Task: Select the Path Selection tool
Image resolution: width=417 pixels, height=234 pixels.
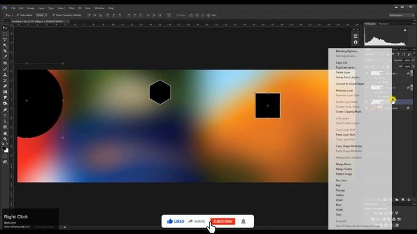Action: pyautogui.click(x=5, y=122)
